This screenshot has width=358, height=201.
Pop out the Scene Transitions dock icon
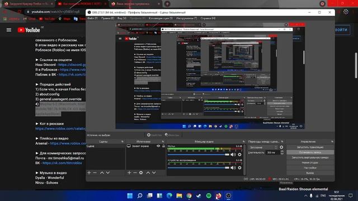(x=282, y=141)
